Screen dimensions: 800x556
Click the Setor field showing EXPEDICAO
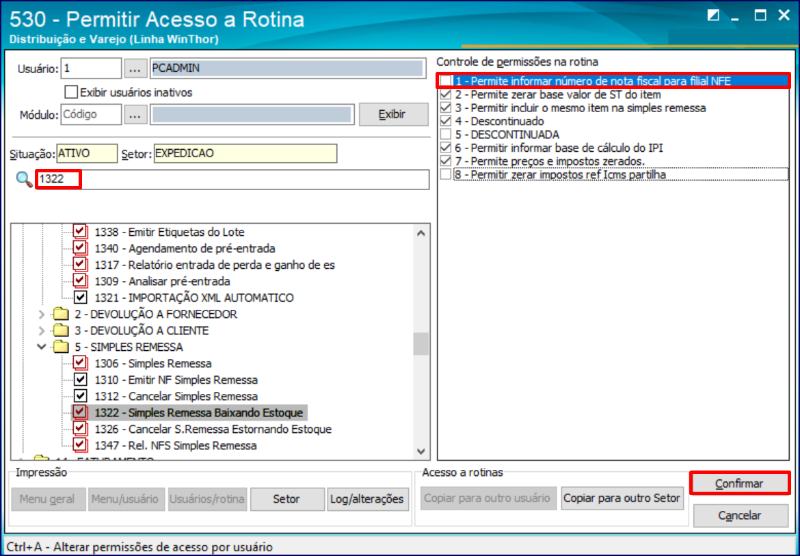[x=245, y=154]
